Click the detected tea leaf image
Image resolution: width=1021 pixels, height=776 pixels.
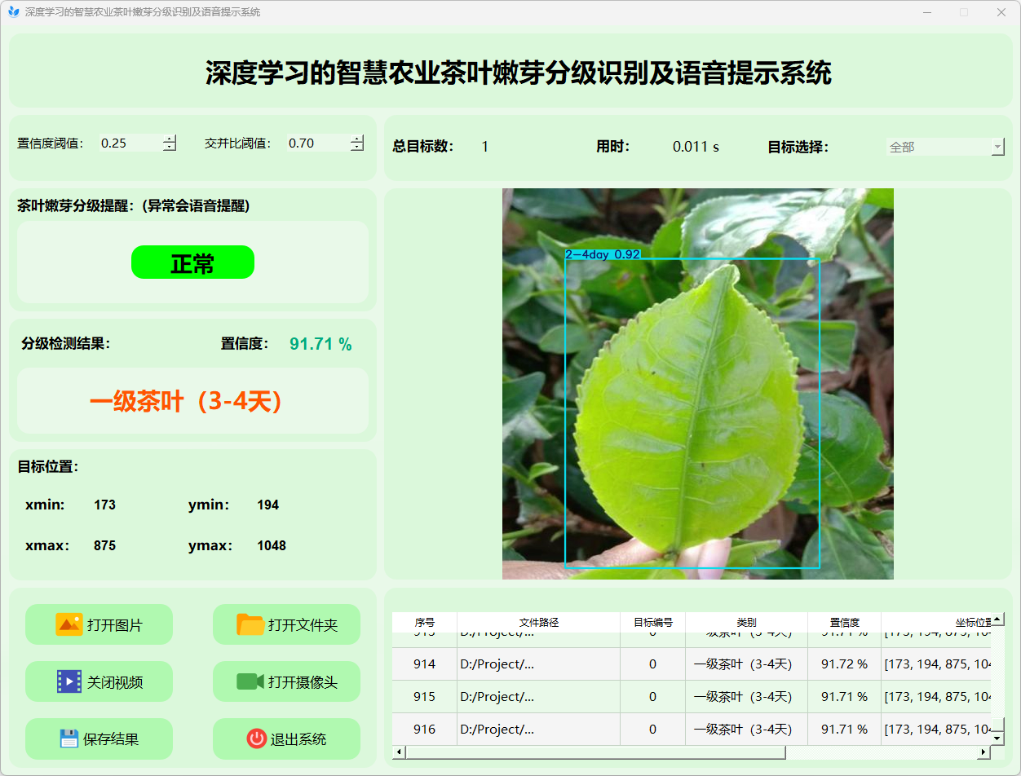click(x=697, y=384)
